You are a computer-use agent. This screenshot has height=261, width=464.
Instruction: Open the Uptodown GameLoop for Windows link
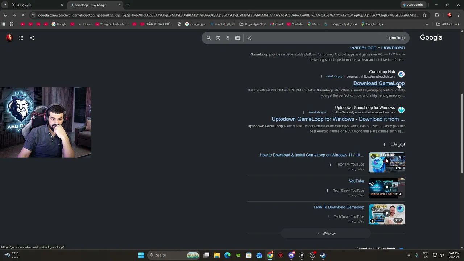coord(338,119)
